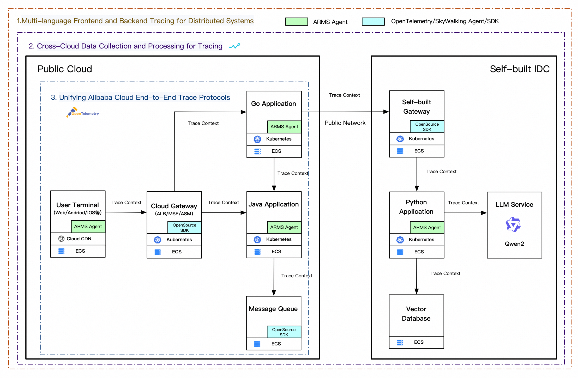Click the Go Application title
The width and height of the screenshot is (578, 378).
(x=273, y=104)
